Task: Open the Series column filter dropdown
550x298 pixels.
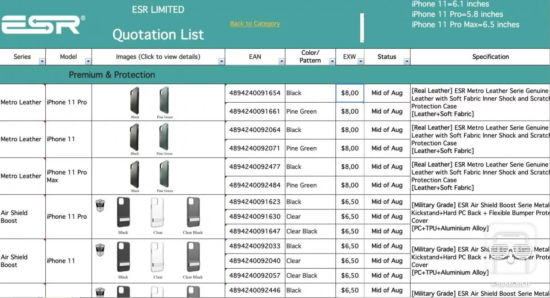Action: 42,61
